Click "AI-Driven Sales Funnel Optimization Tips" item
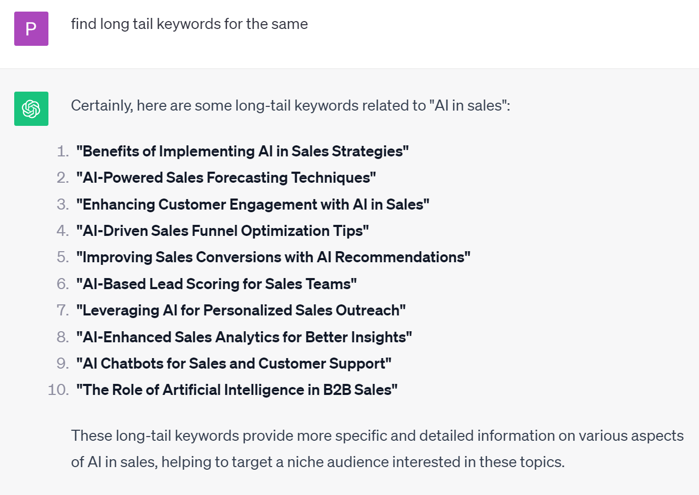The image size is (699, 495). click(x=222, y=231)
